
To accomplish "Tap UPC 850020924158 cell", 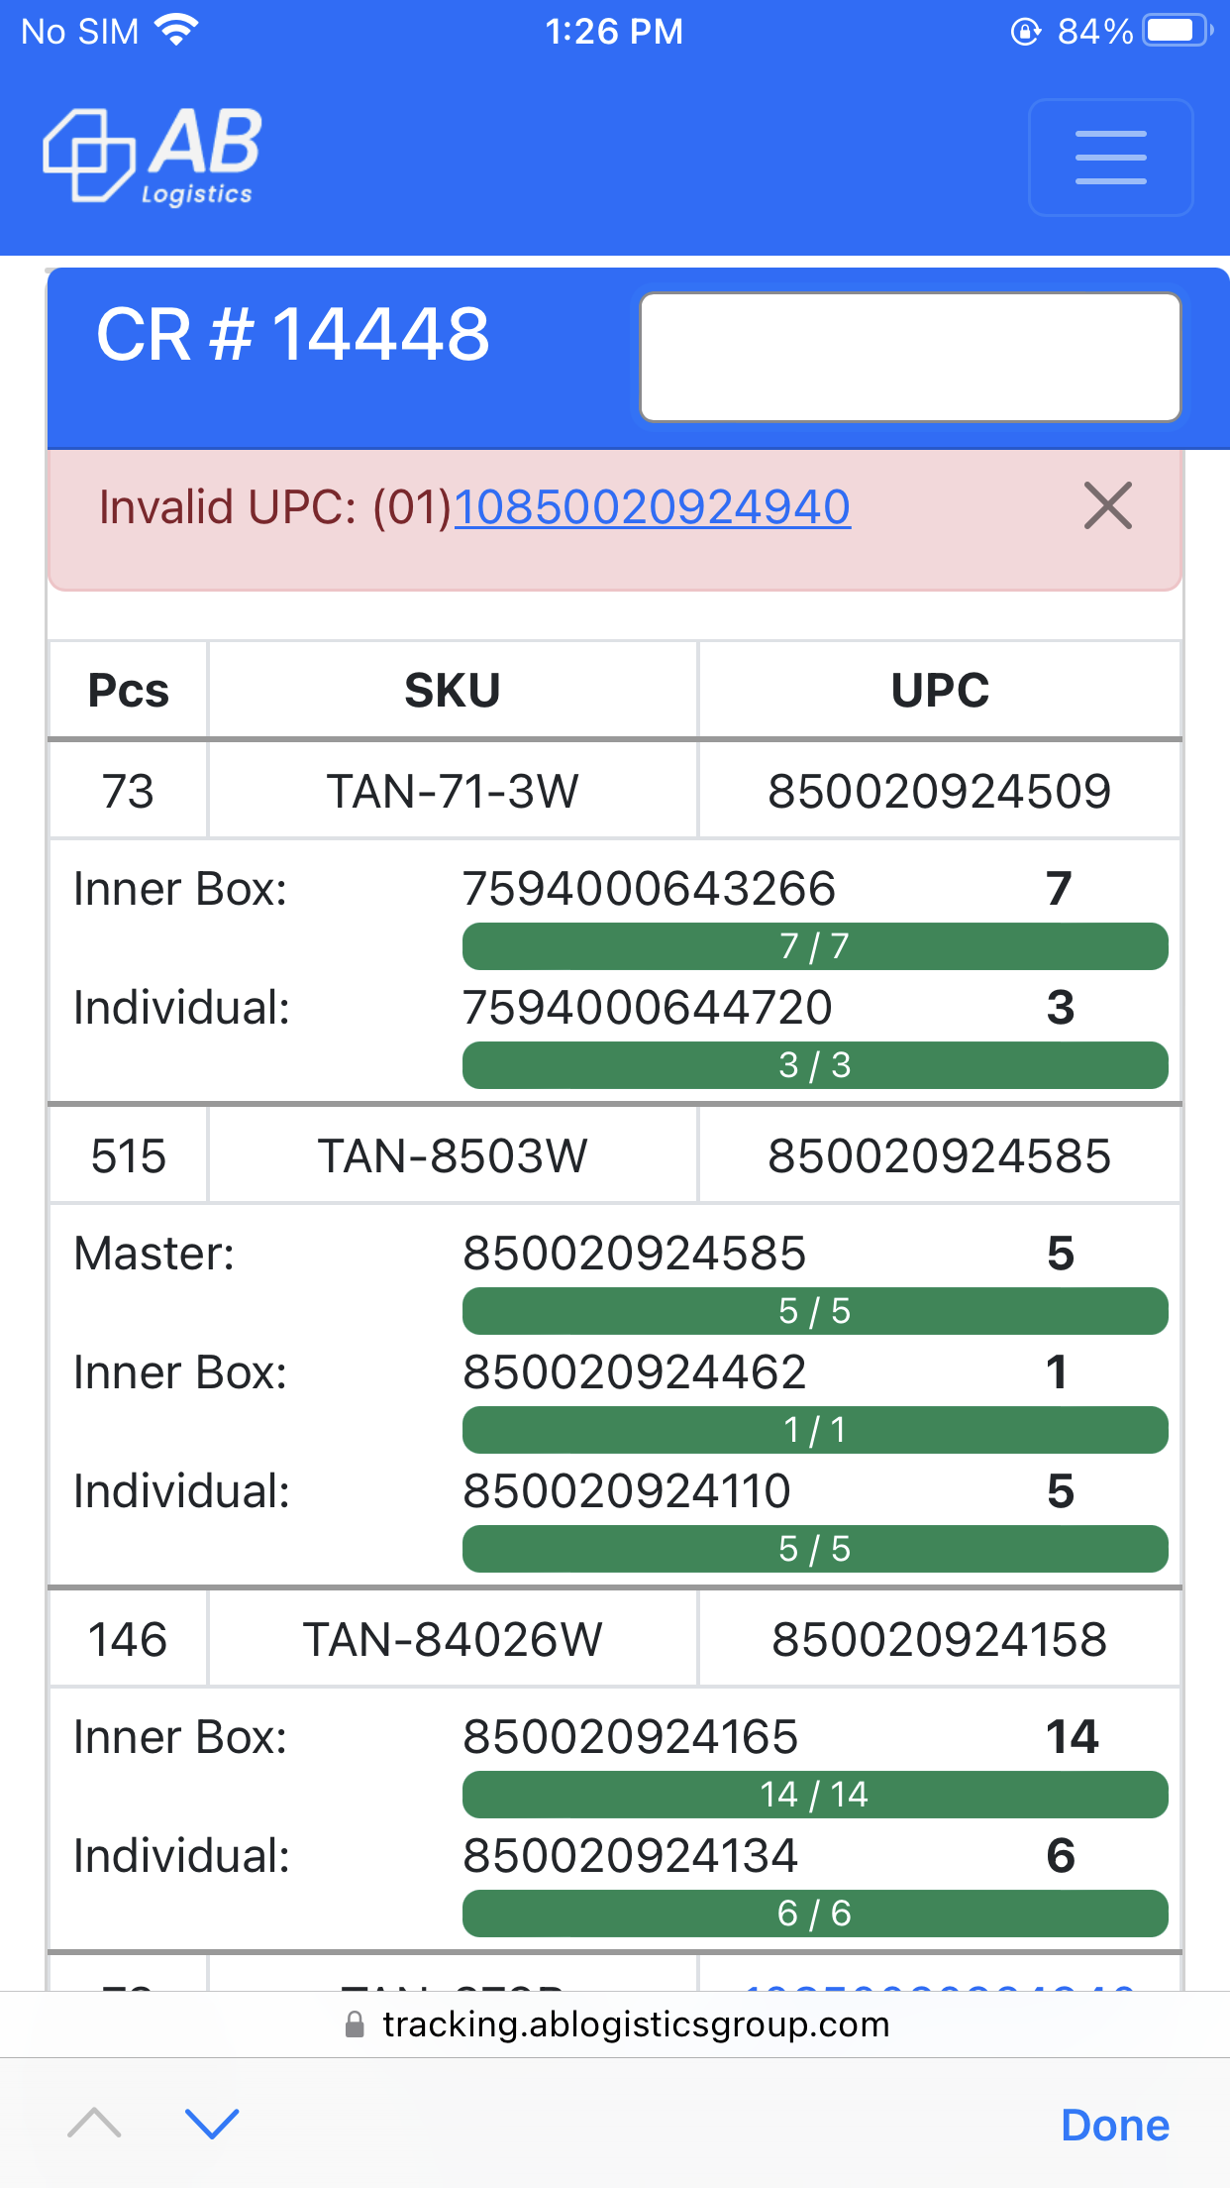I will click(939, 1639).
